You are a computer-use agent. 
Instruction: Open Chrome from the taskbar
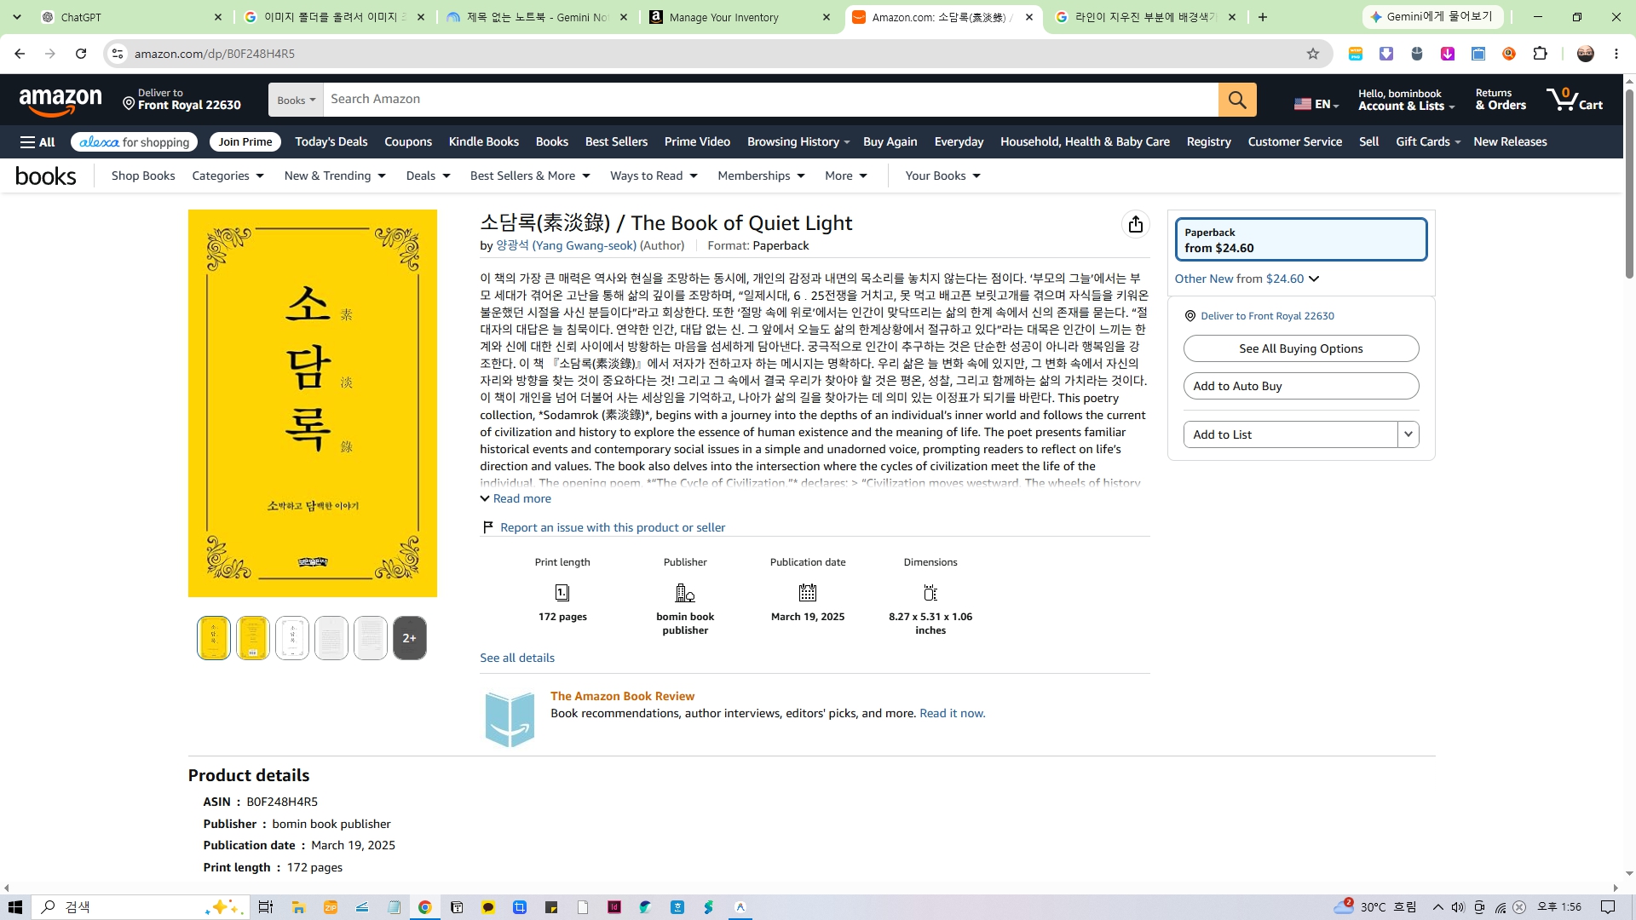coord(424,907)
